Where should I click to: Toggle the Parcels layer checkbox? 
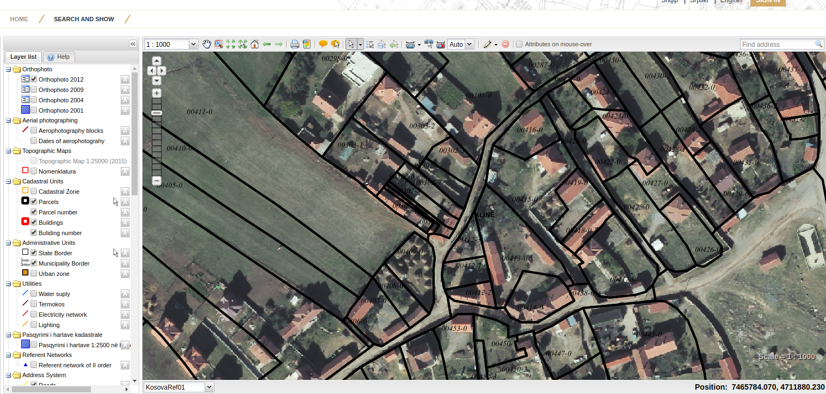pos(34,202)
